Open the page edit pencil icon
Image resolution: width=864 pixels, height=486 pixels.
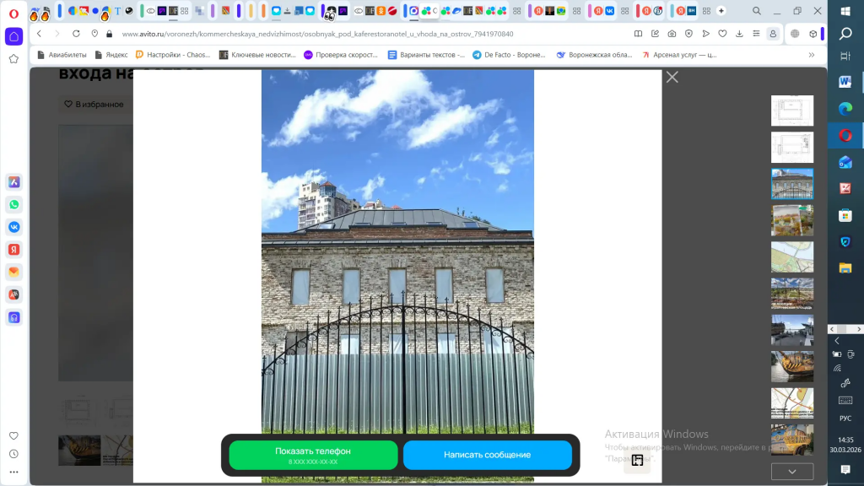tap(655, 34)
